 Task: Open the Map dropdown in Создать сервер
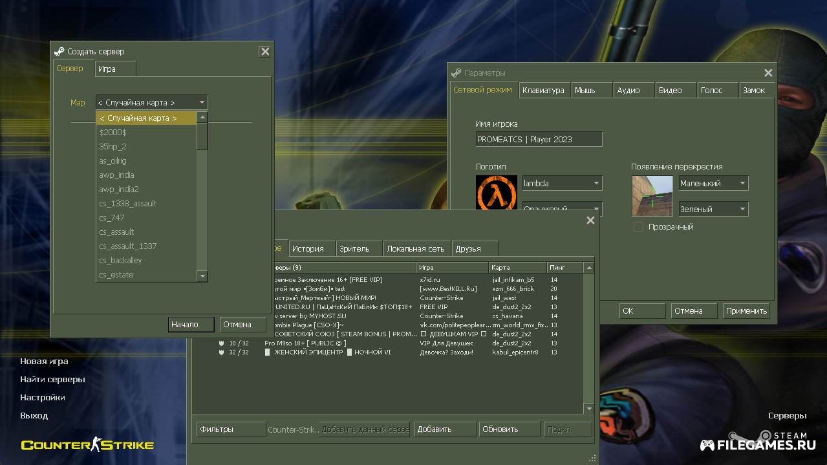[x=151, y=102]
